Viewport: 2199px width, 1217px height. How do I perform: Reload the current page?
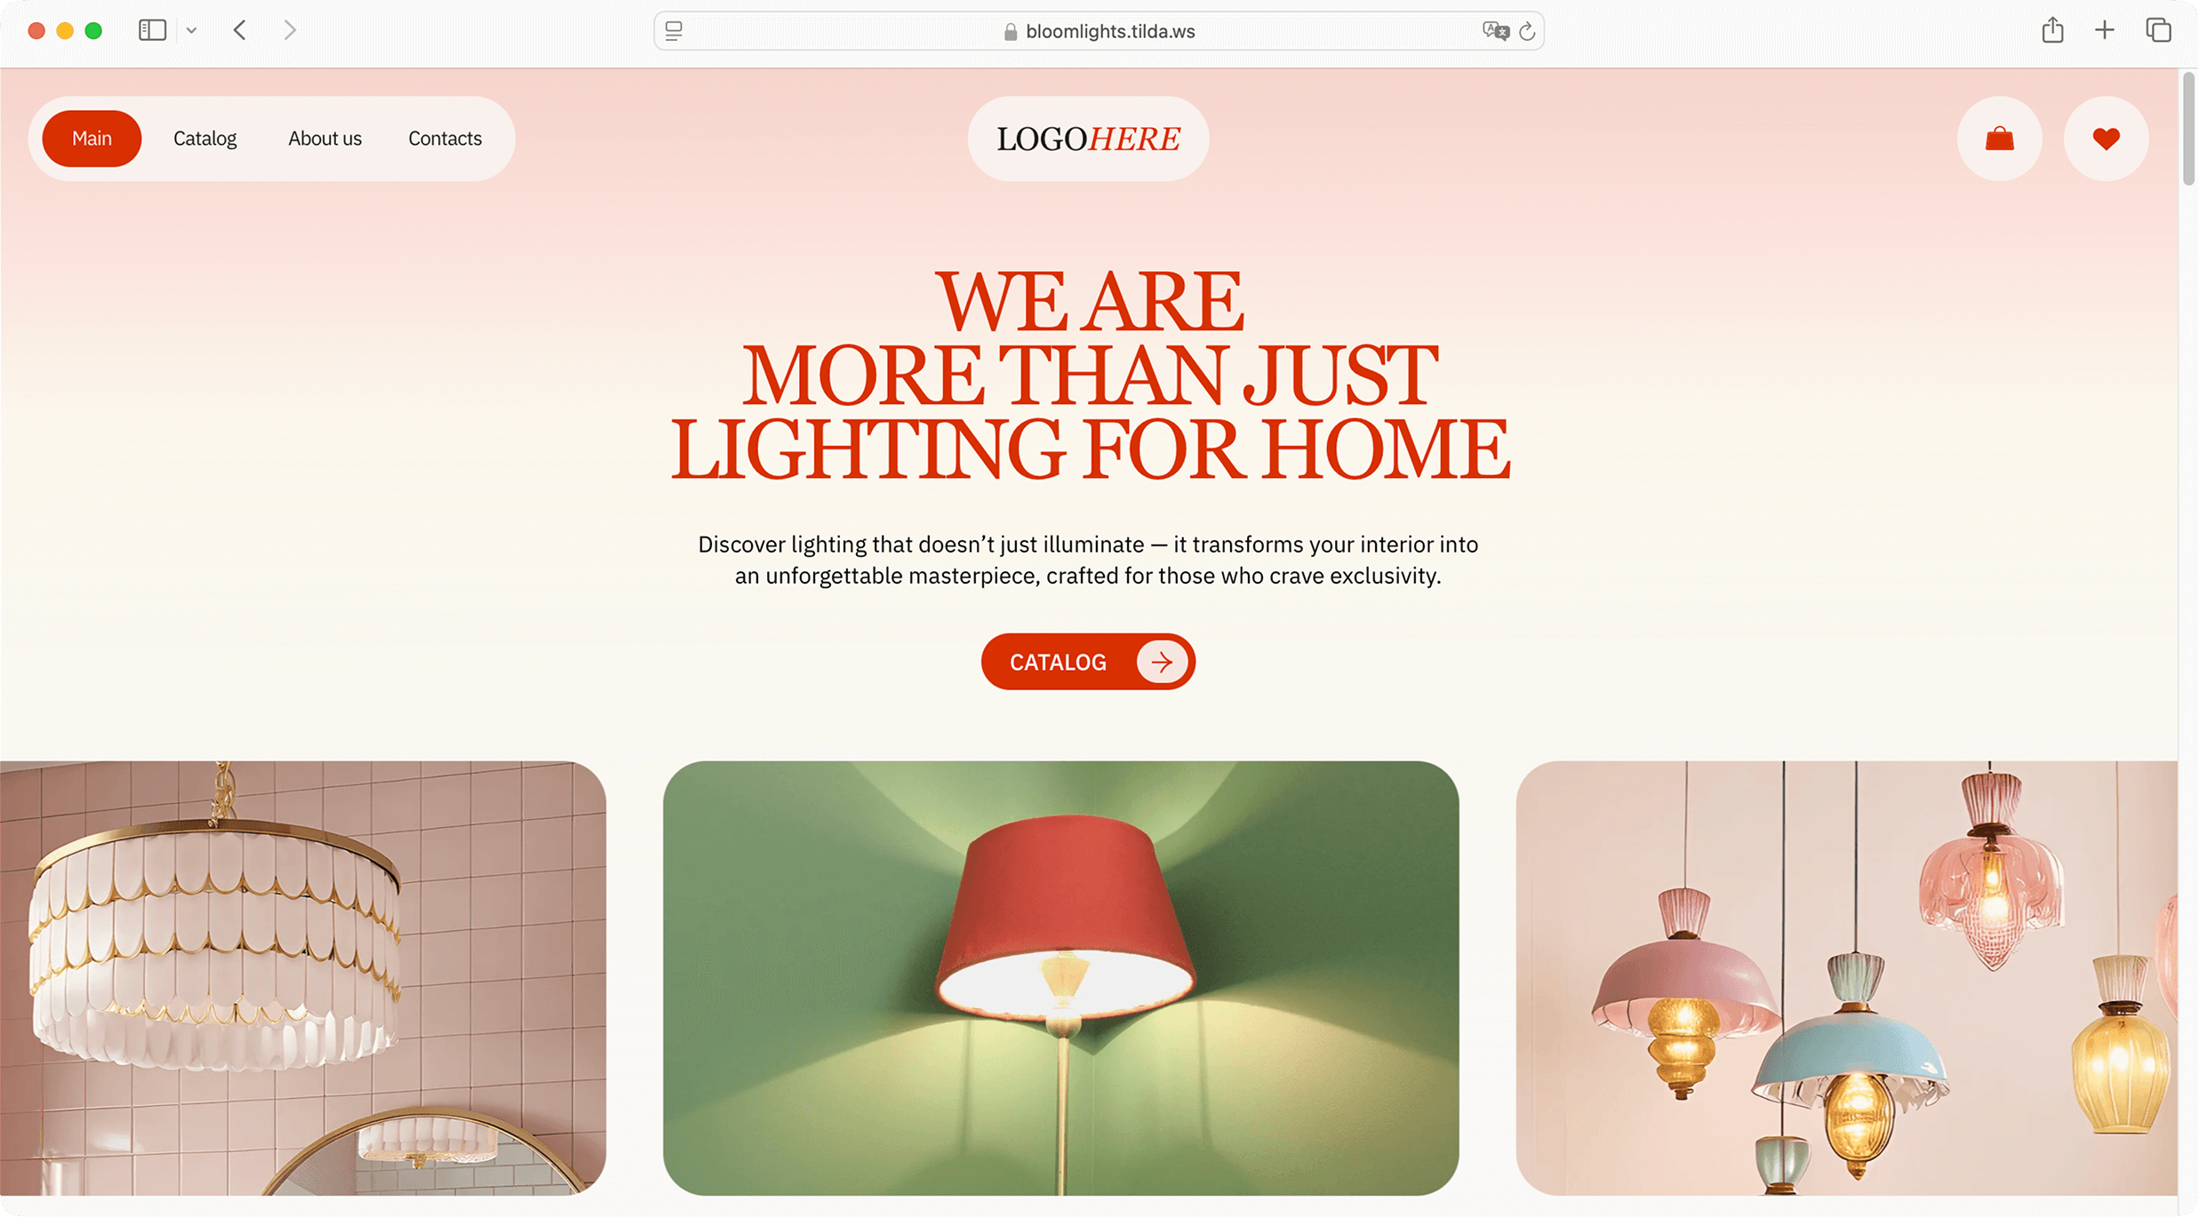coord(1527,31)
